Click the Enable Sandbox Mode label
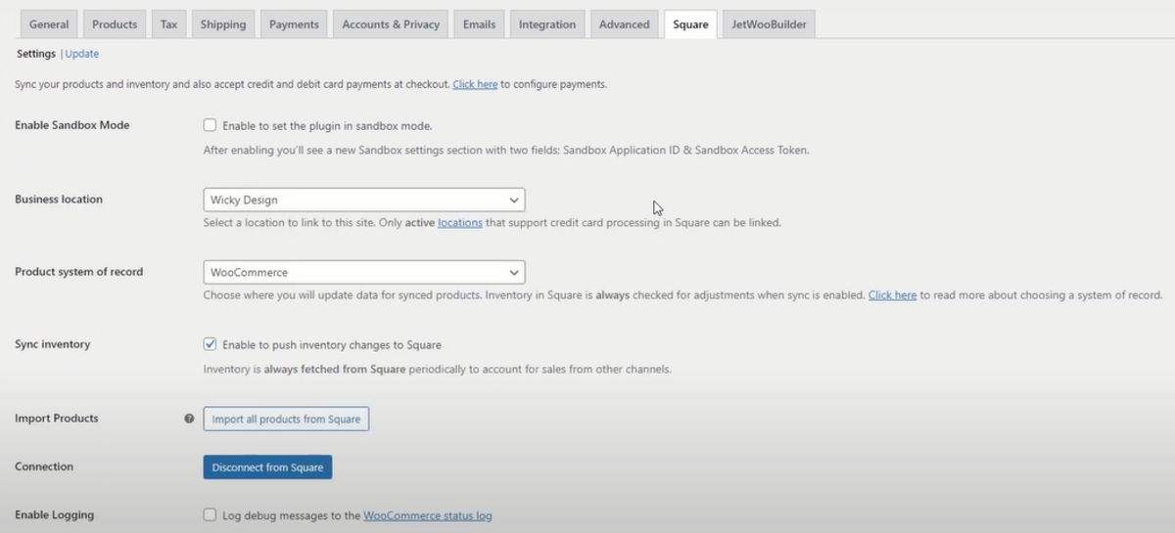1175x533 pixels. coord(72,125)
